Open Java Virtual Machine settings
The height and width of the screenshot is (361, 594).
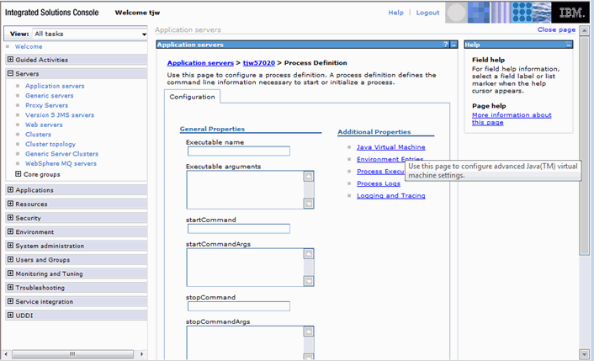click(391, 147)
